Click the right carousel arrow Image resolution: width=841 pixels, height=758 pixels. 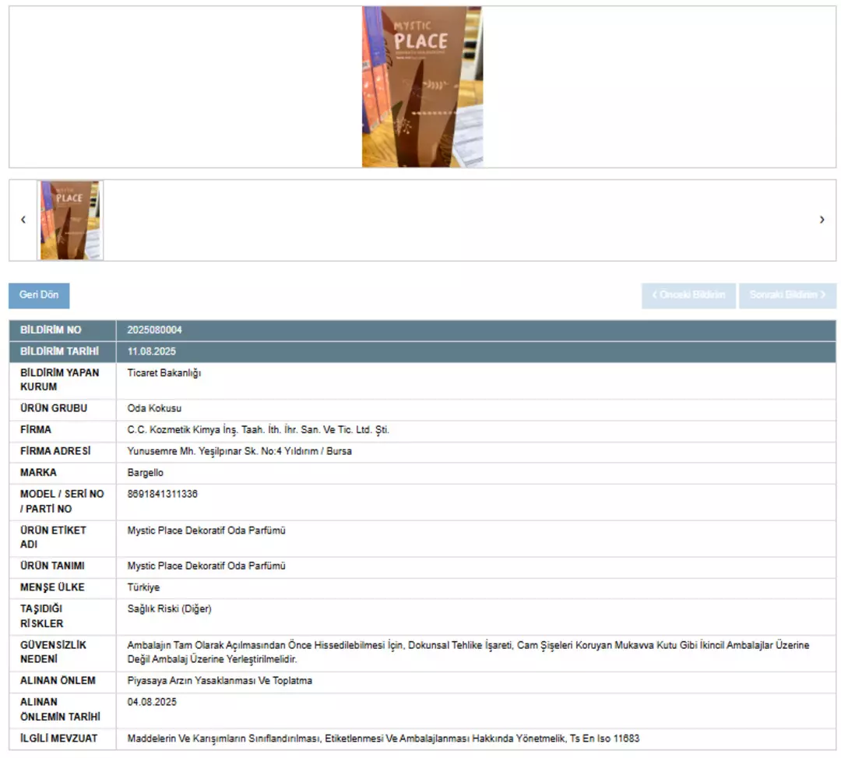coord(822,220)
